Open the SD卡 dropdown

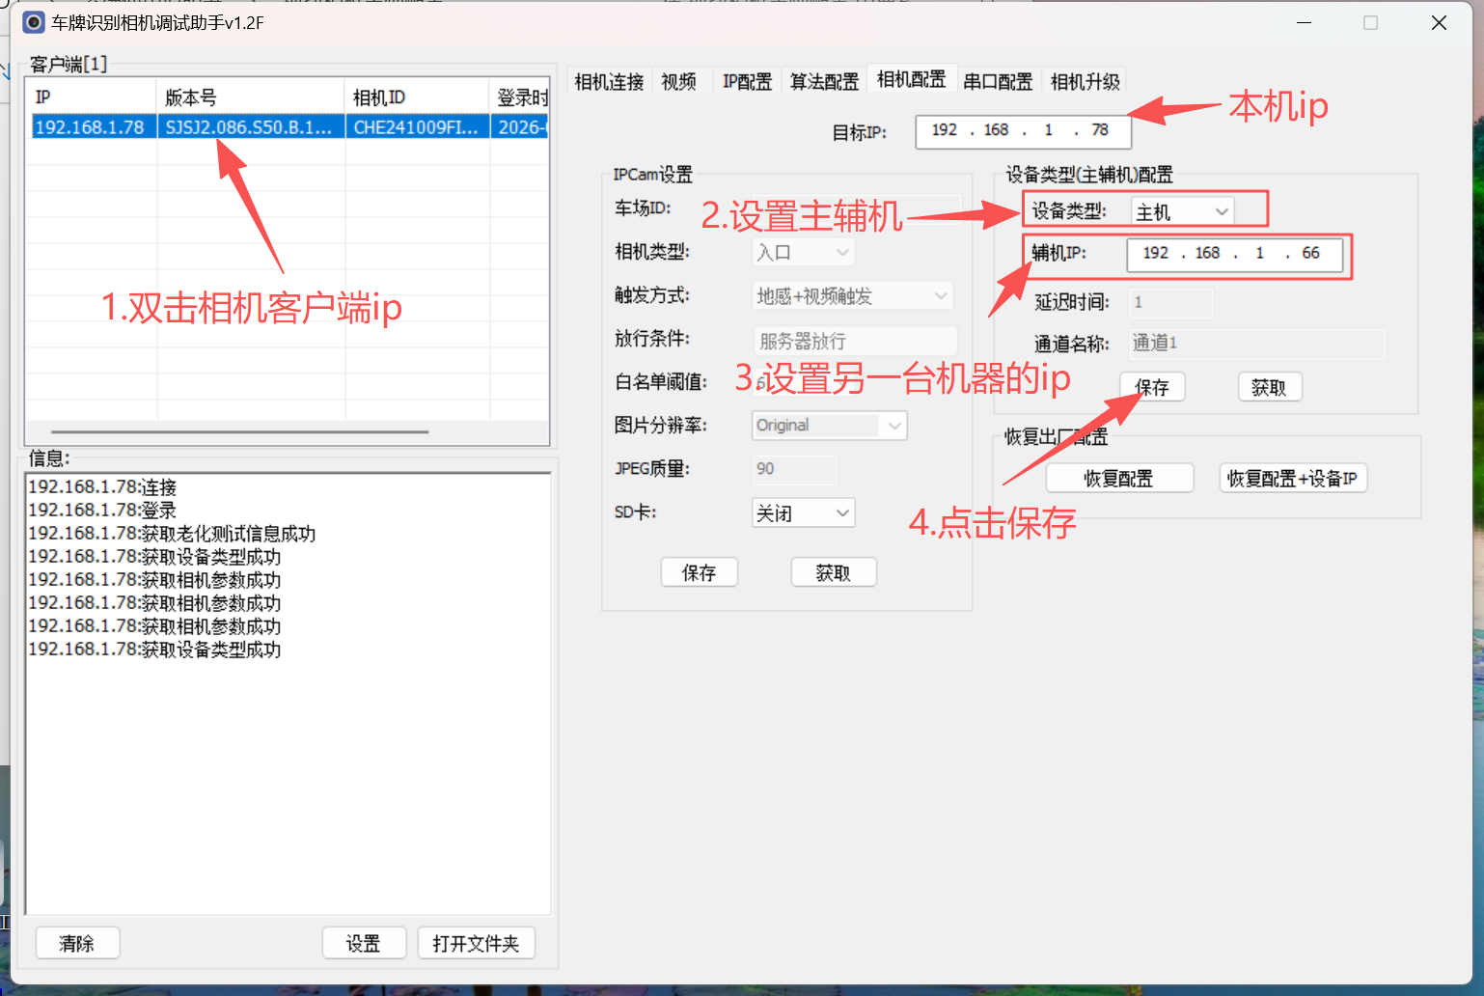(x=803, y=513)
